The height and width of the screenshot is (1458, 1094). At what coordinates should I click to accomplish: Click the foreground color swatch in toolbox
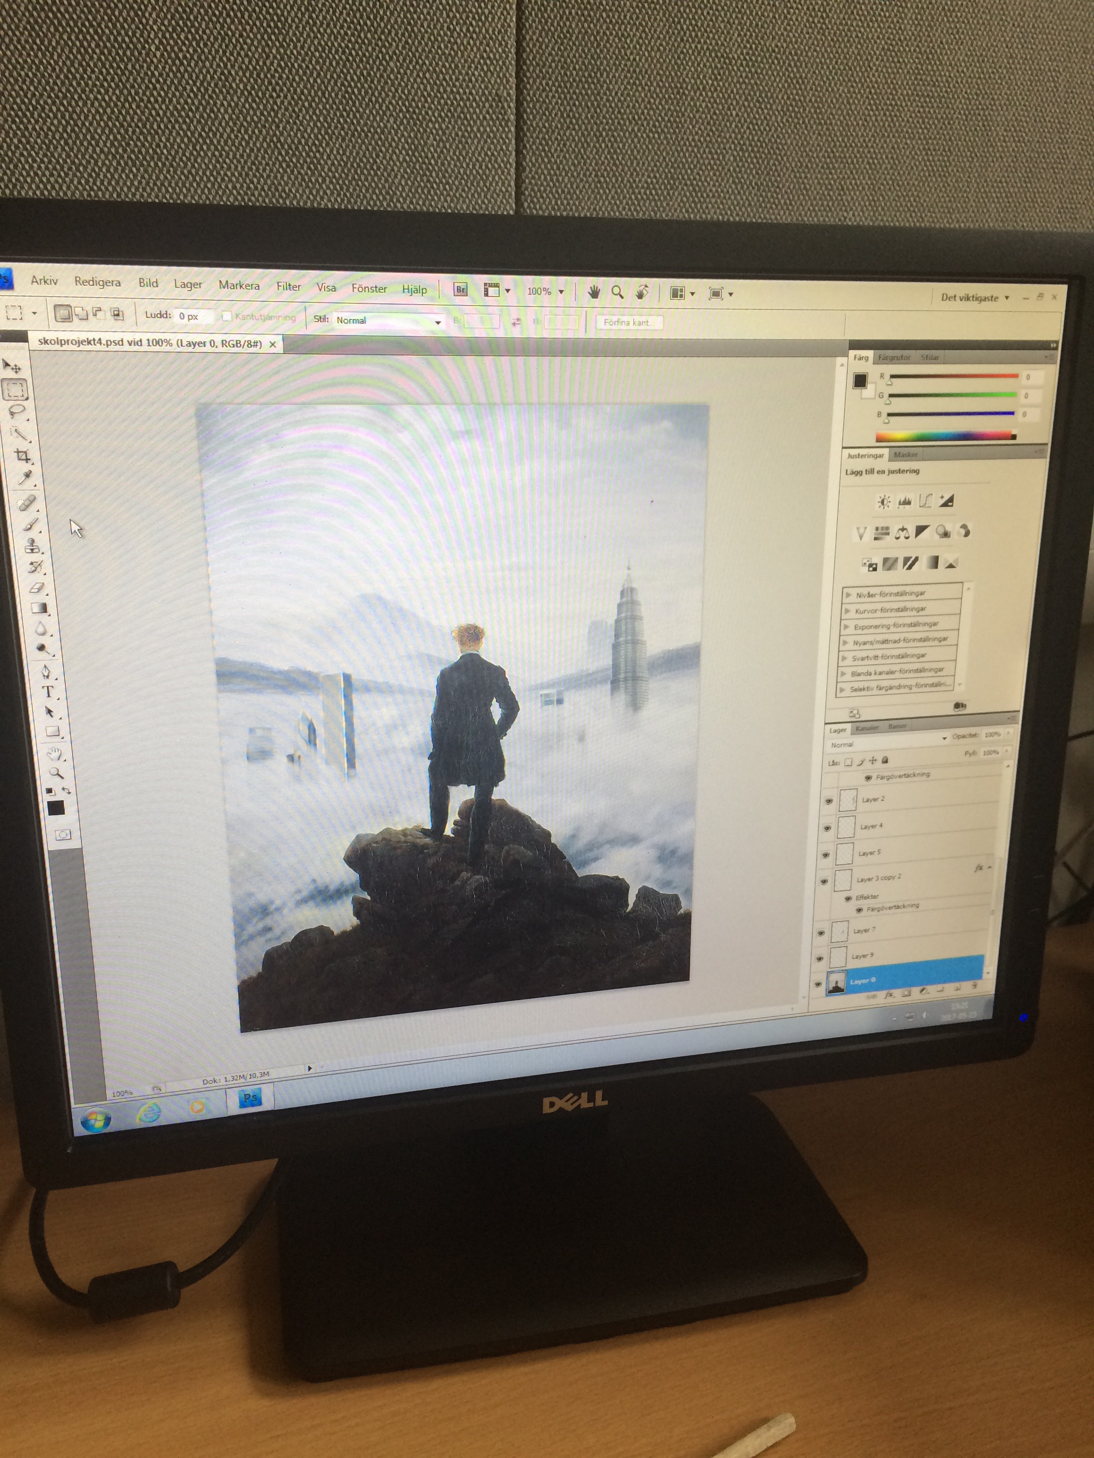point(55,808)
